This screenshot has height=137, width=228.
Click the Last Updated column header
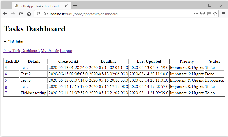[149, 61]
